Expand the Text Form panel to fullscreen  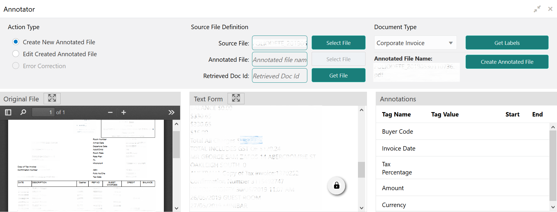(236, 98)
